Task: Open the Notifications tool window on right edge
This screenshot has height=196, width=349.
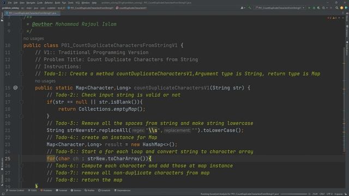Action: pos(347,48)
